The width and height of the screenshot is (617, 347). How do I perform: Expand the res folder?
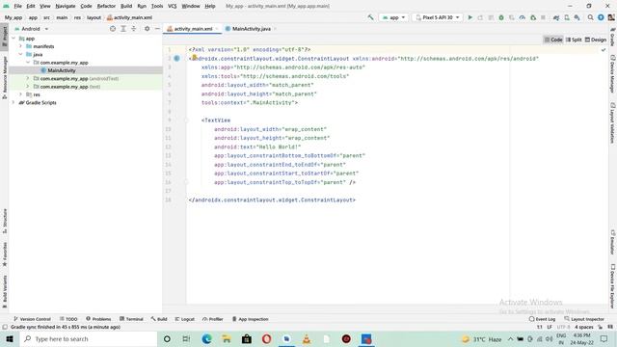[x=21, y=94]
